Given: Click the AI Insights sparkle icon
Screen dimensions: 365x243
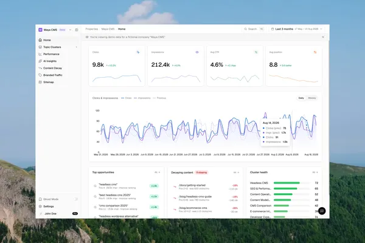Looking at the screenshot, I should [x=40, y=61].
